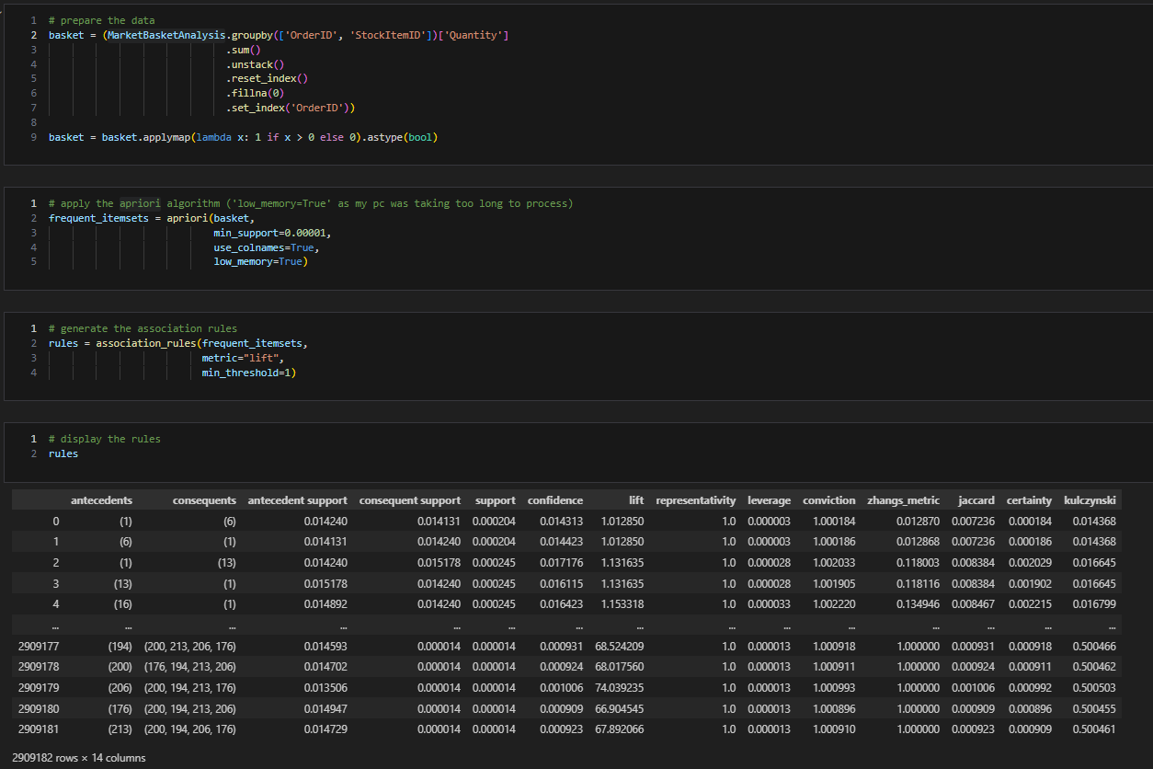The image size is (1153, 769).
Task: Click the conviction value 1.002033
Action: (835, 562)
